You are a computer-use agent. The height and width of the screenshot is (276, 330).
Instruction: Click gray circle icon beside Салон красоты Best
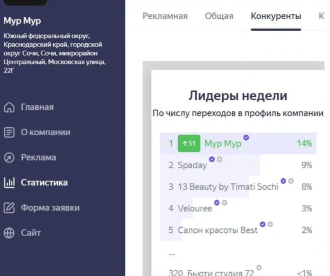click(270, 224)
